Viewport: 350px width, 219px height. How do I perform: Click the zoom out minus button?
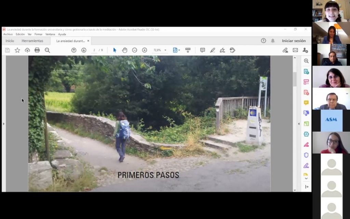pyautogui.click(x=135, y=50)
